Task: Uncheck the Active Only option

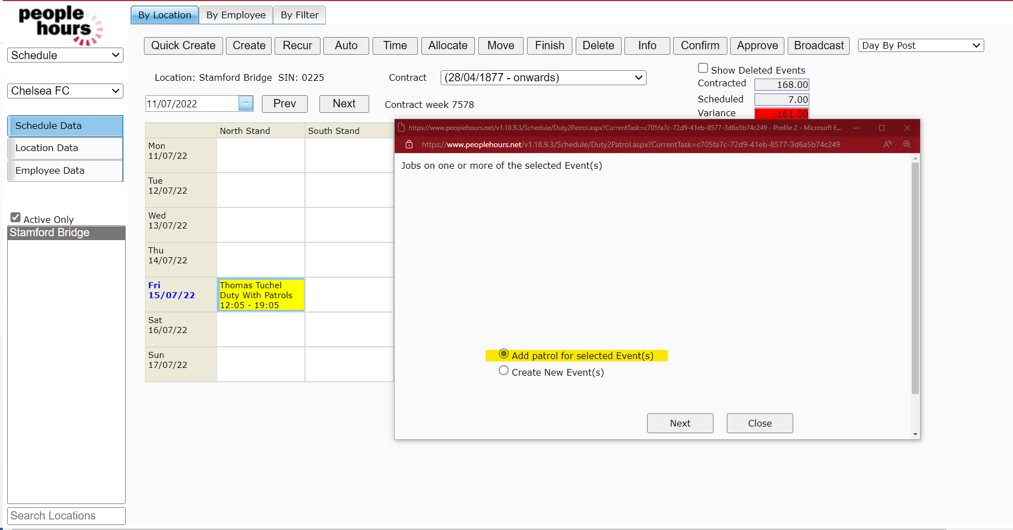Action: [15, 217]
